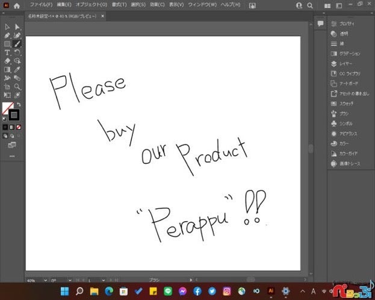
Task: Open the ウィンドウ(W) menu
Action: pyautogui.click(x=202, y=5)
